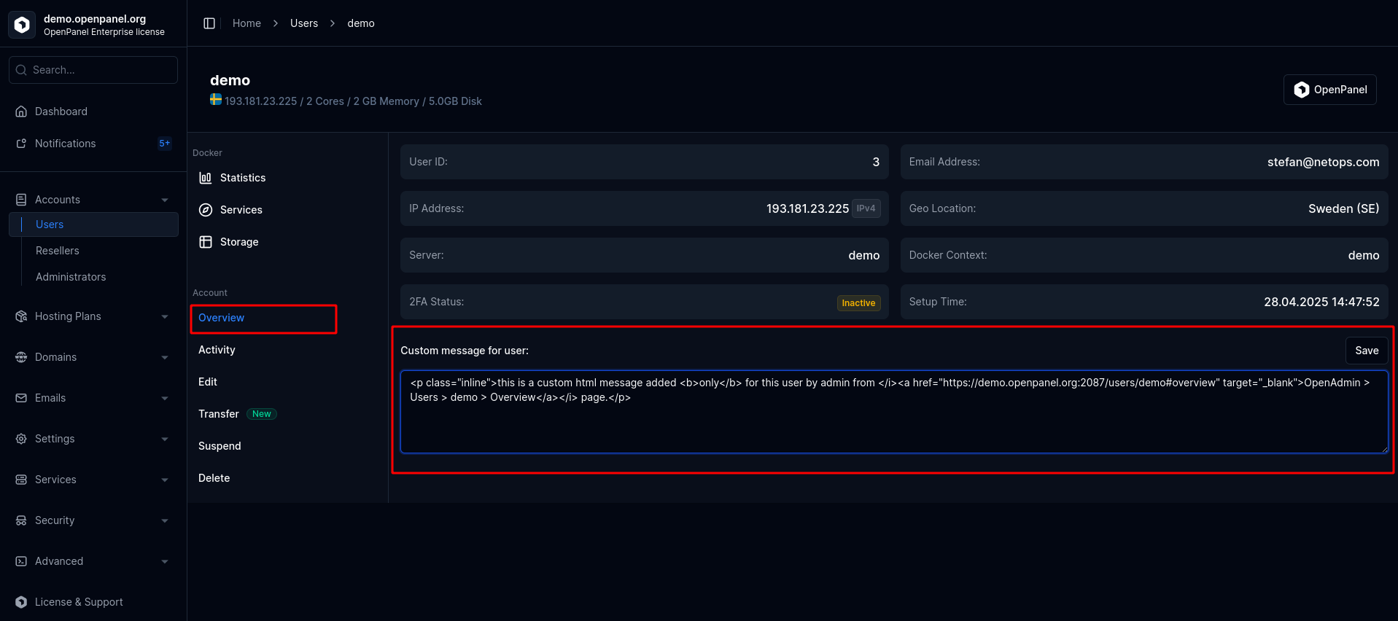Click the OpenPanel login button

pos(1329,90)
